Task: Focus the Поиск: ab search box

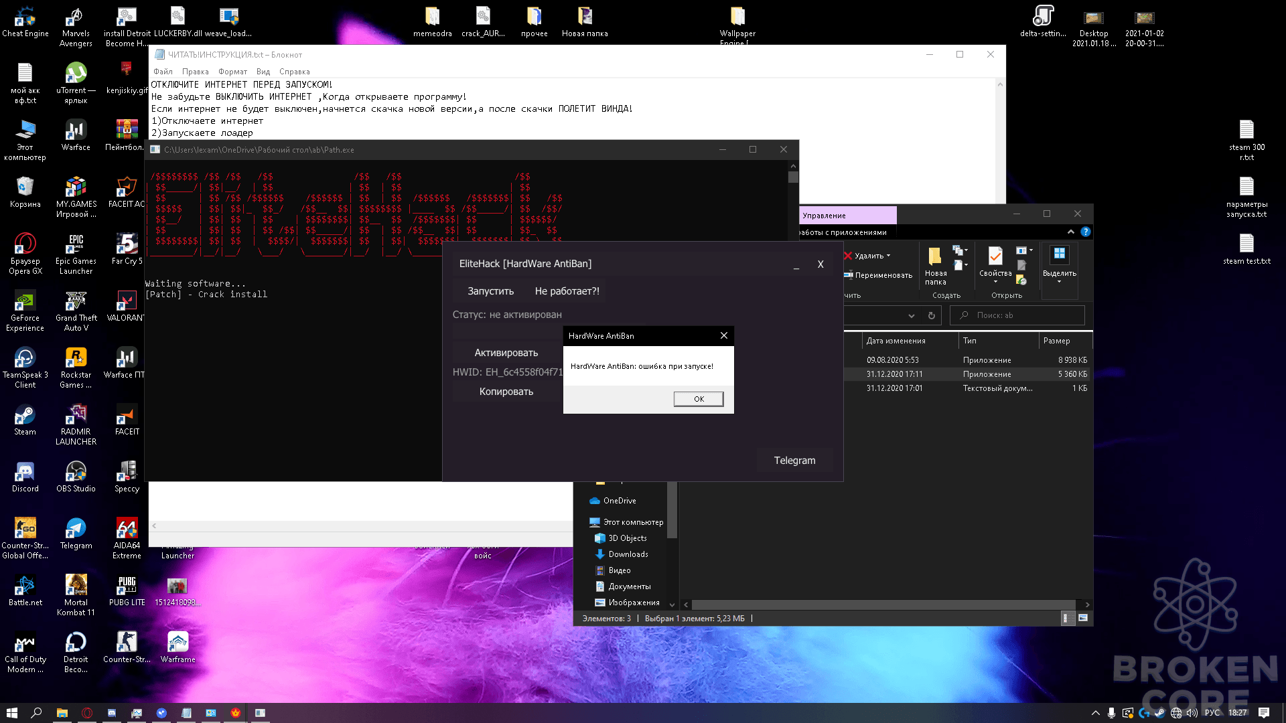Action: [x=1017, y=315]
